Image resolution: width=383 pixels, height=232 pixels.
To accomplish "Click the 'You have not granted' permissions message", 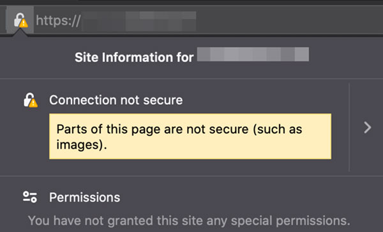I will [x=189, y=221].
